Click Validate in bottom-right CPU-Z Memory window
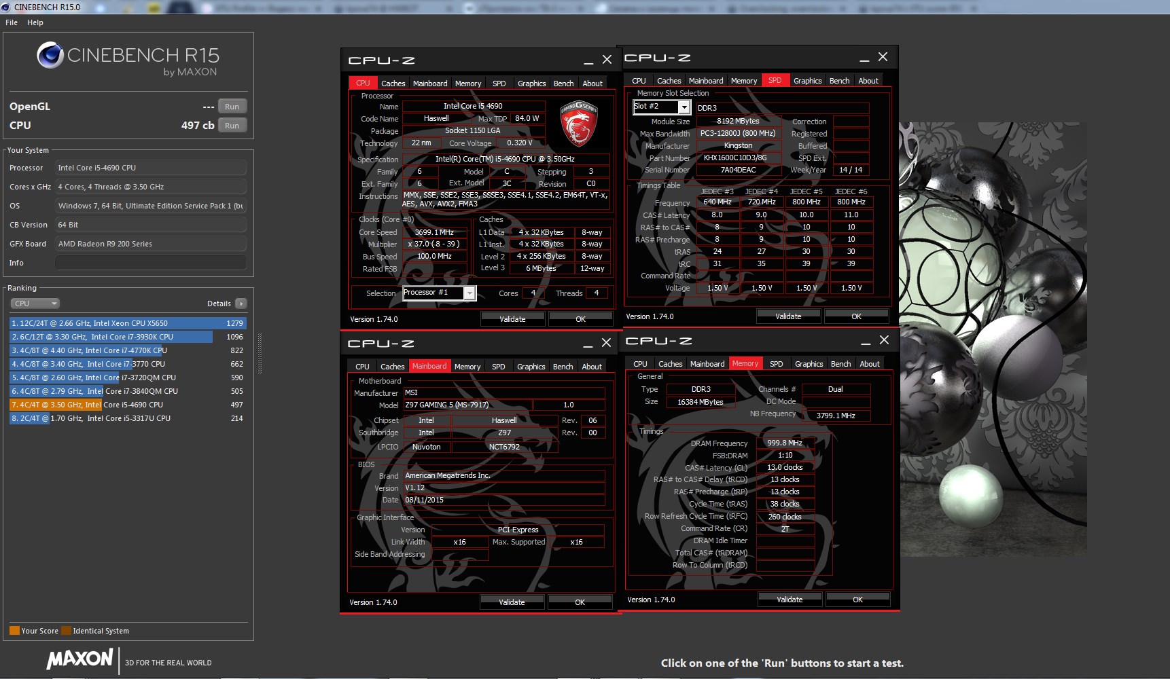Screen dimensions: 1170x679 click(x=790, y=600)
